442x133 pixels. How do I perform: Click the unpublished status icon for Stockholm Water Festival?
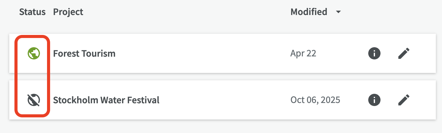point(34,100)
